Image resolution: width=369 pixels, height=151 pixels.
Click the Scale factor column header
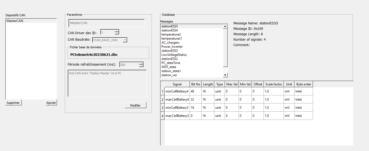274,84
